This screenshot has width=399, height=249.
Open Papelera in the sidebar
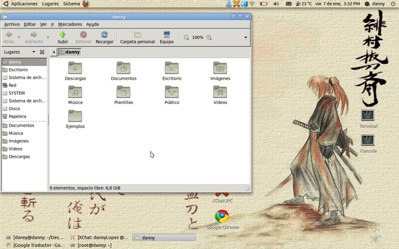[25, 116]
